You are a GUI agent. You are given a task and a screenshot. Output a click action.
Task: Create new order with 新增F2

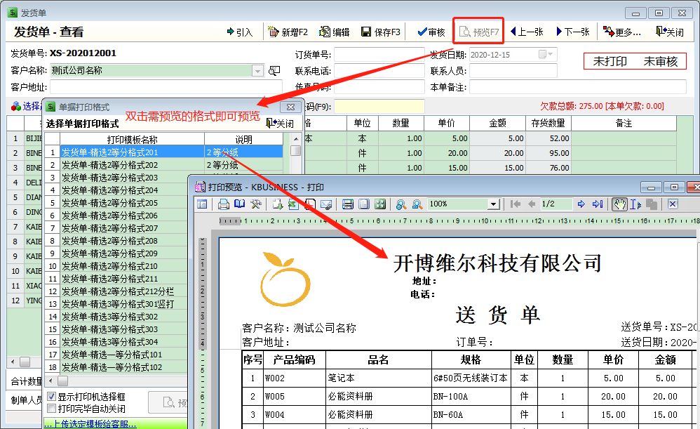tap(288, 32)
